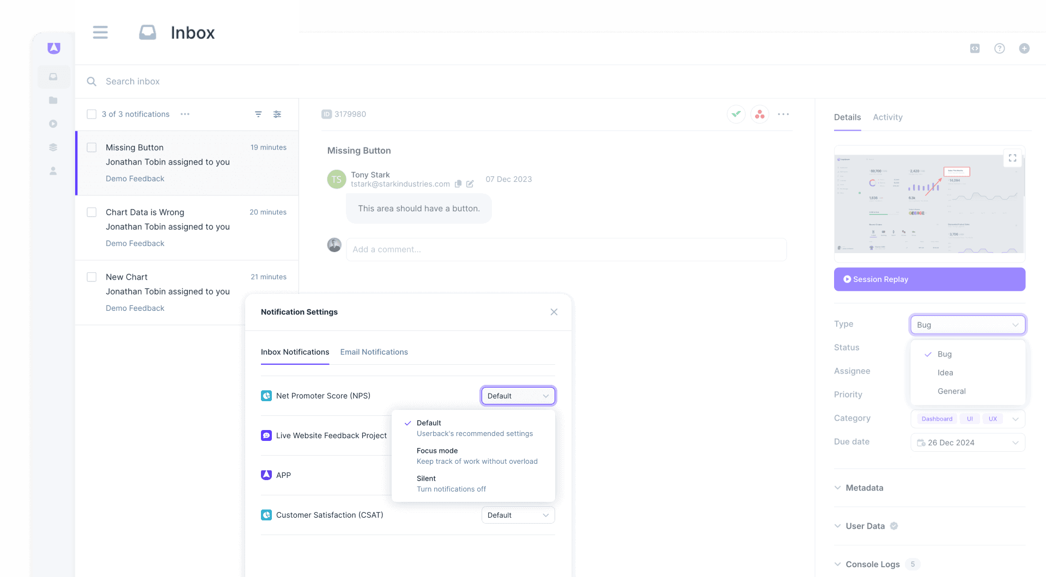The width and height of the screenshot is (1046, 577).
Task: Switch to the Activity tab
Action: pyautogui.click(x=887, y=117)
